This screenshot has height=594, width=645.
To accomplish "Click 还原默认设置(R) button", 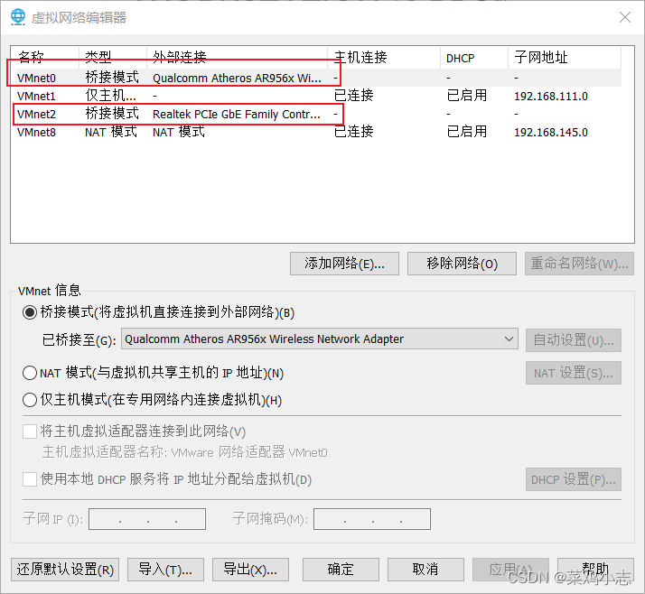I will click(x=65, y=570).
